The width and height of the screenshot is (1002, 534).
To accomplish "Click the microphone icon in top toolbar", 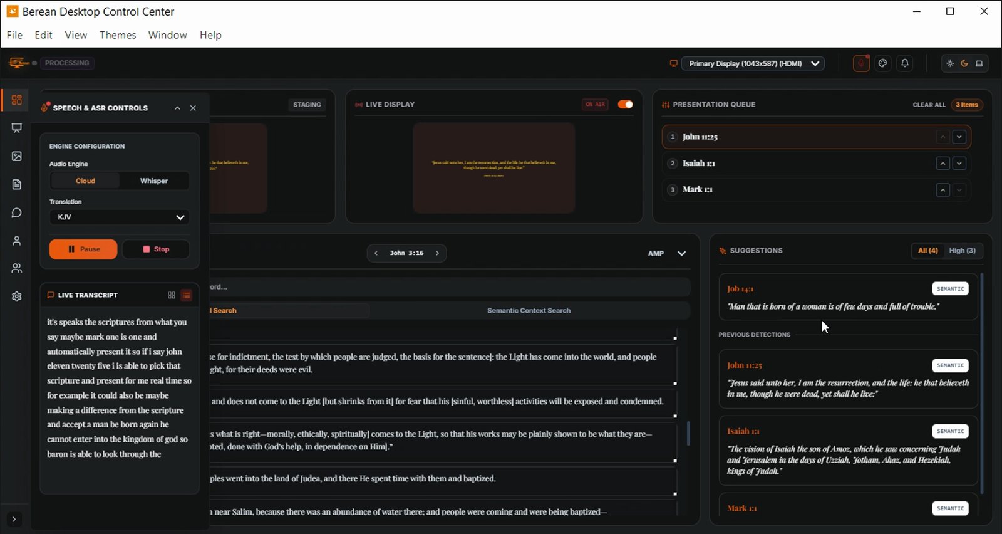I will click(x=861, y=63).
